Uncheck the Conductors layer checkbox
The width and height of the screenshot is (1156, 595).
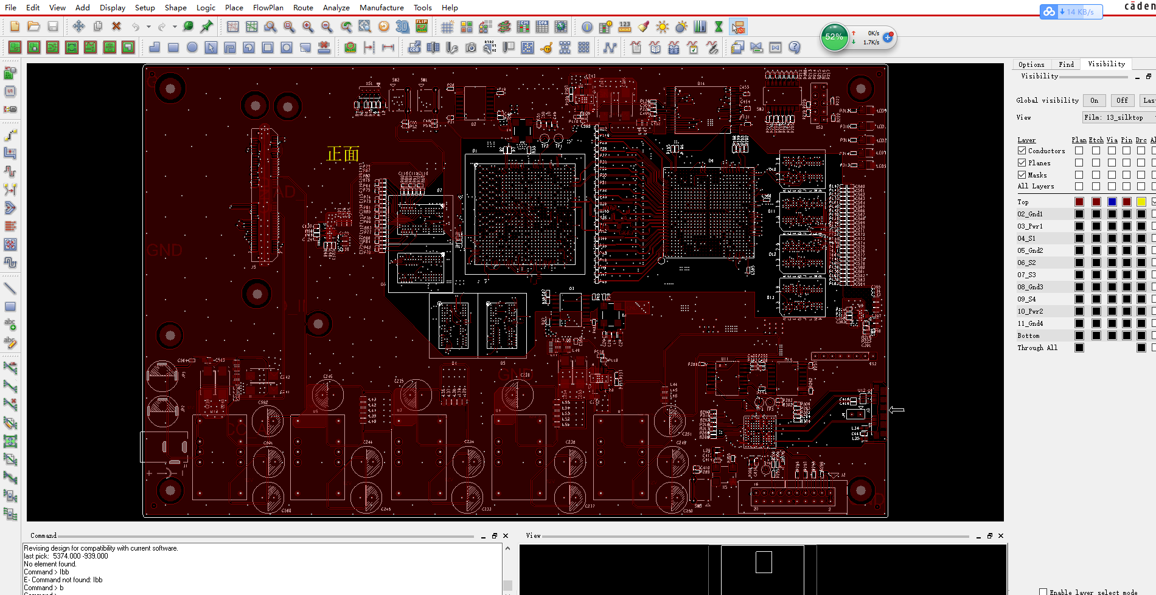click(x=1022, y=151)
